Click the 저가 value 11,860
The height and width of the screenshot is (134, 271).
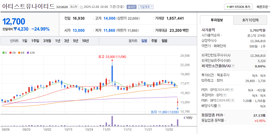109,31
